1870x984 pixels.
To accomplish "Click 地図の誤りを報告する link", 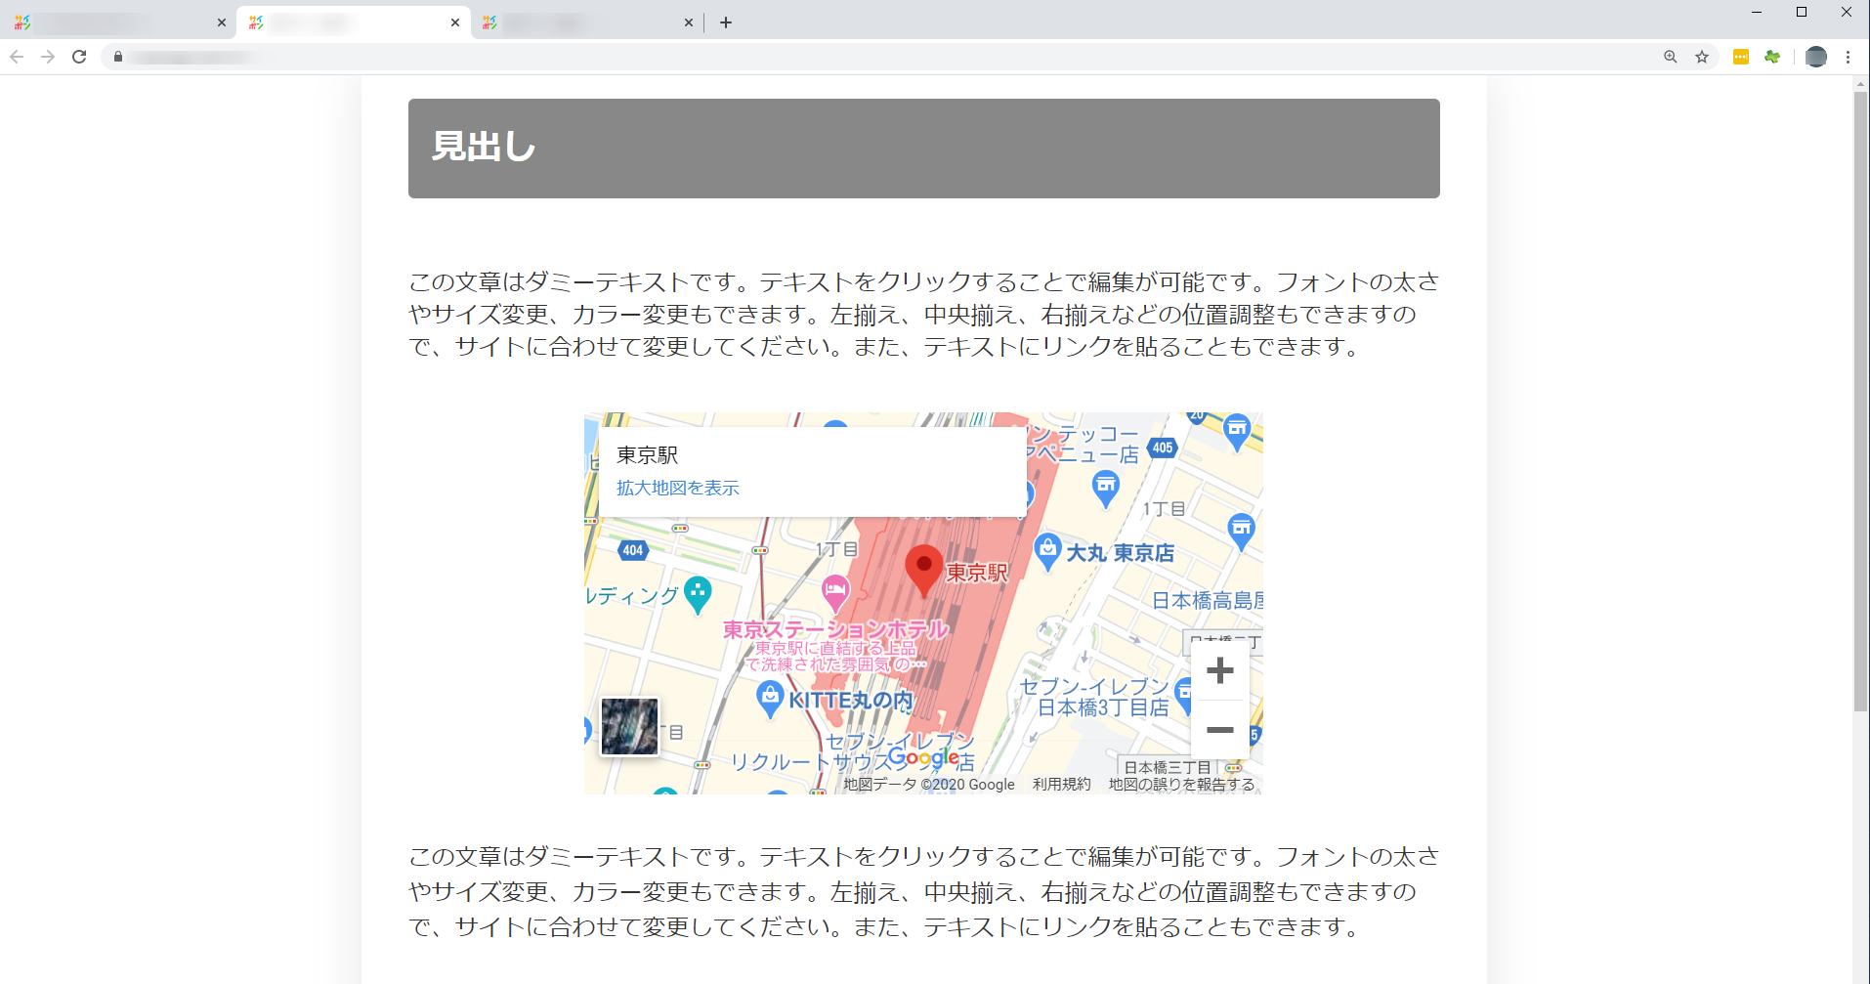I will [x=1182, y=784].
